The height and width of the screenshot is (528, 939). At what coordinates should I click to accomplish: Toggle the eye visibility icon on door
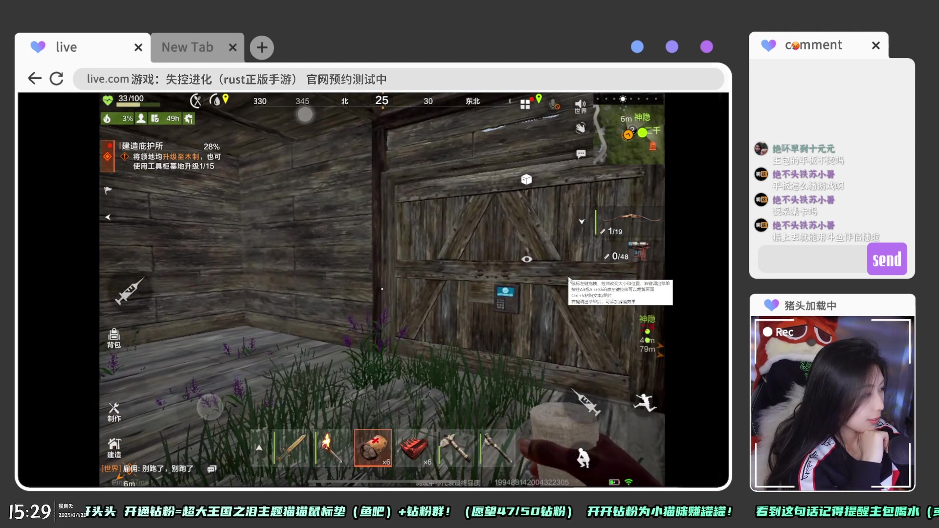527,259
